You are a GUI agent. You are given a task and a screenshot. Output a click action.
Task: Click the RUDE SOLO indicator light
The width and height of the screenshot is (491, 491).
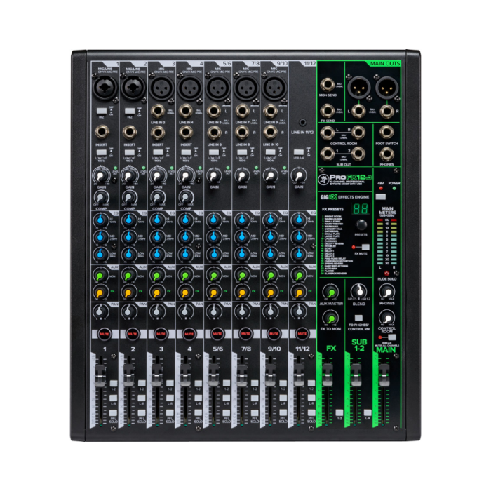click(x=386, y=274)
